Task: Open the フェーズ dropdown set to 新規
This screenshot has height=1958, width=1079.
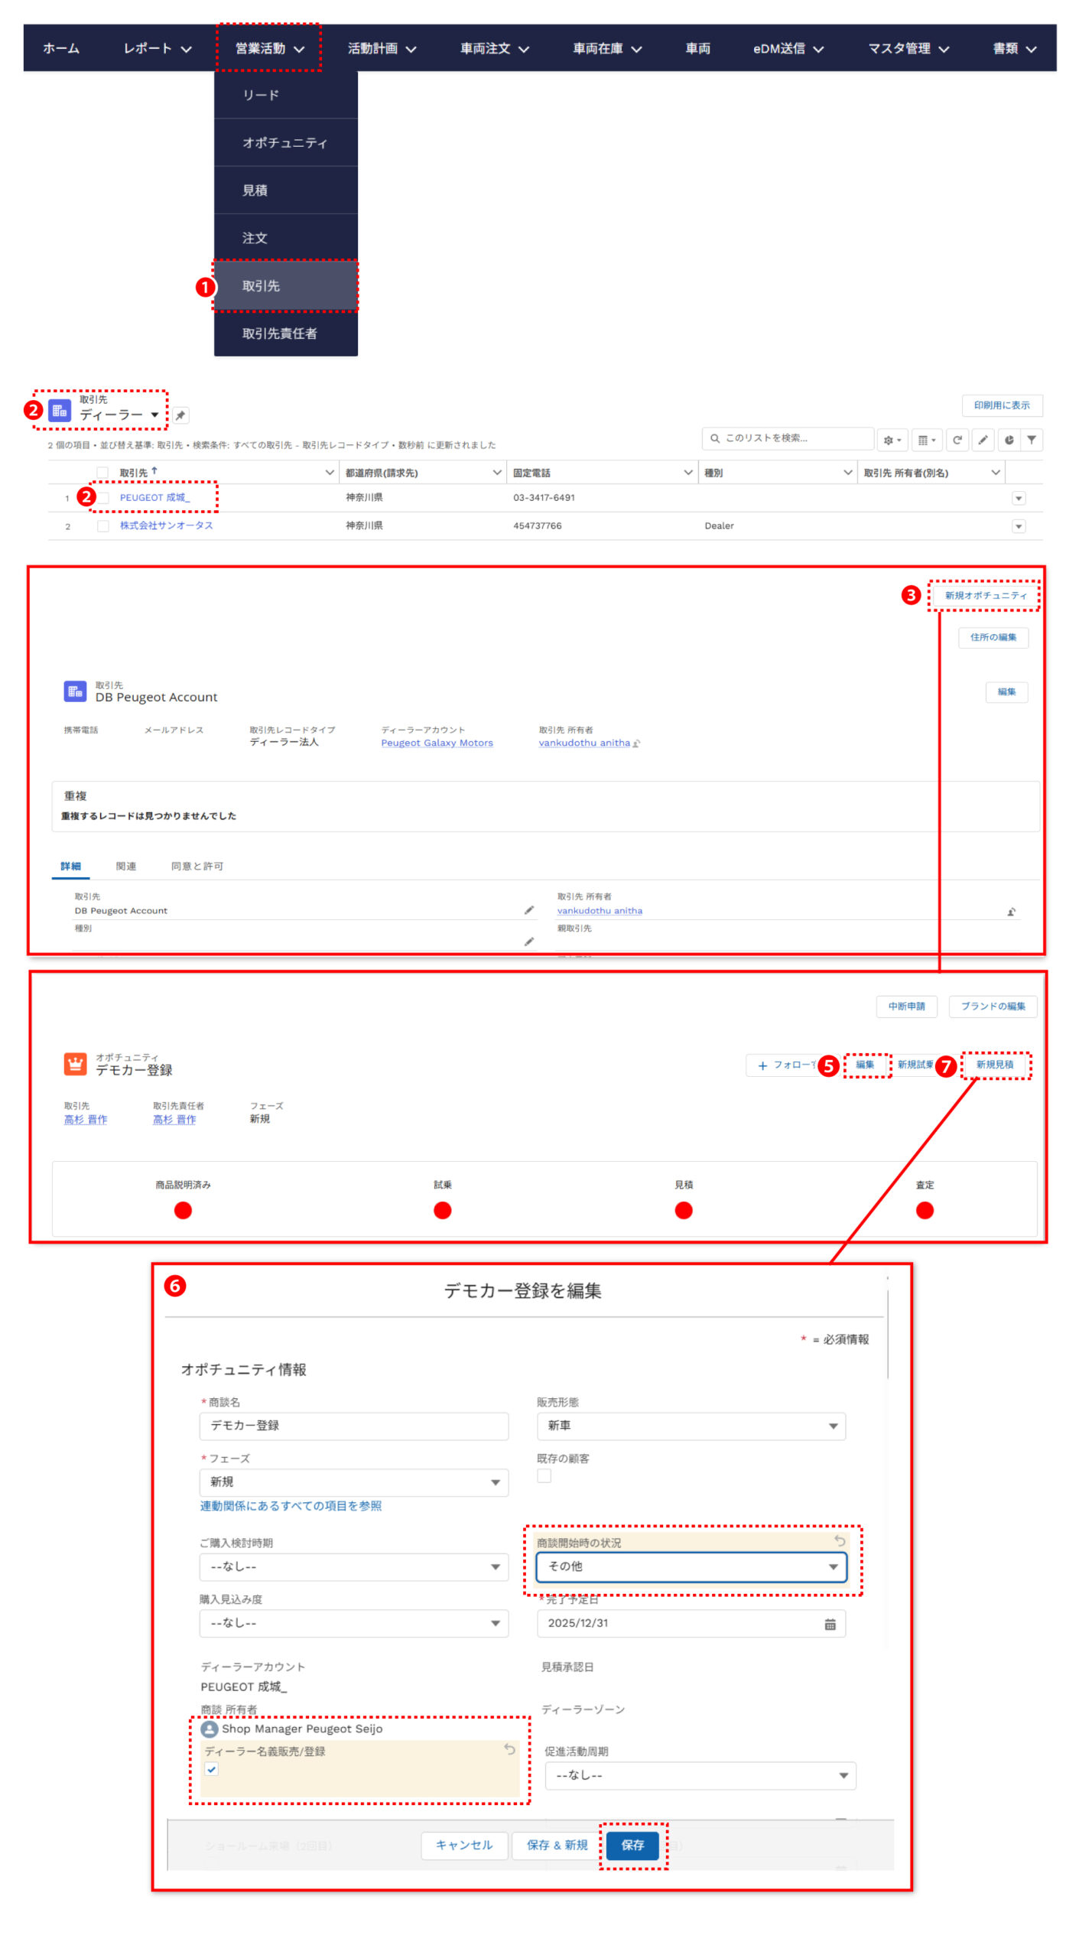Action: 353,1482
